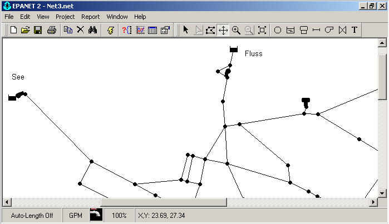
Task: Delete selected item with the X icon
Action: point(80,30)
